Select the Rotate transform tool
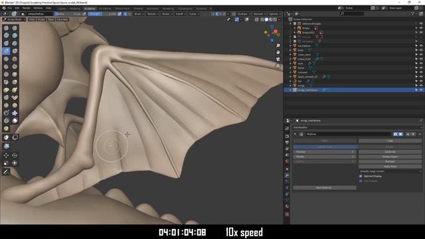This screenshot has width=425, height=239. pos(15,155)
